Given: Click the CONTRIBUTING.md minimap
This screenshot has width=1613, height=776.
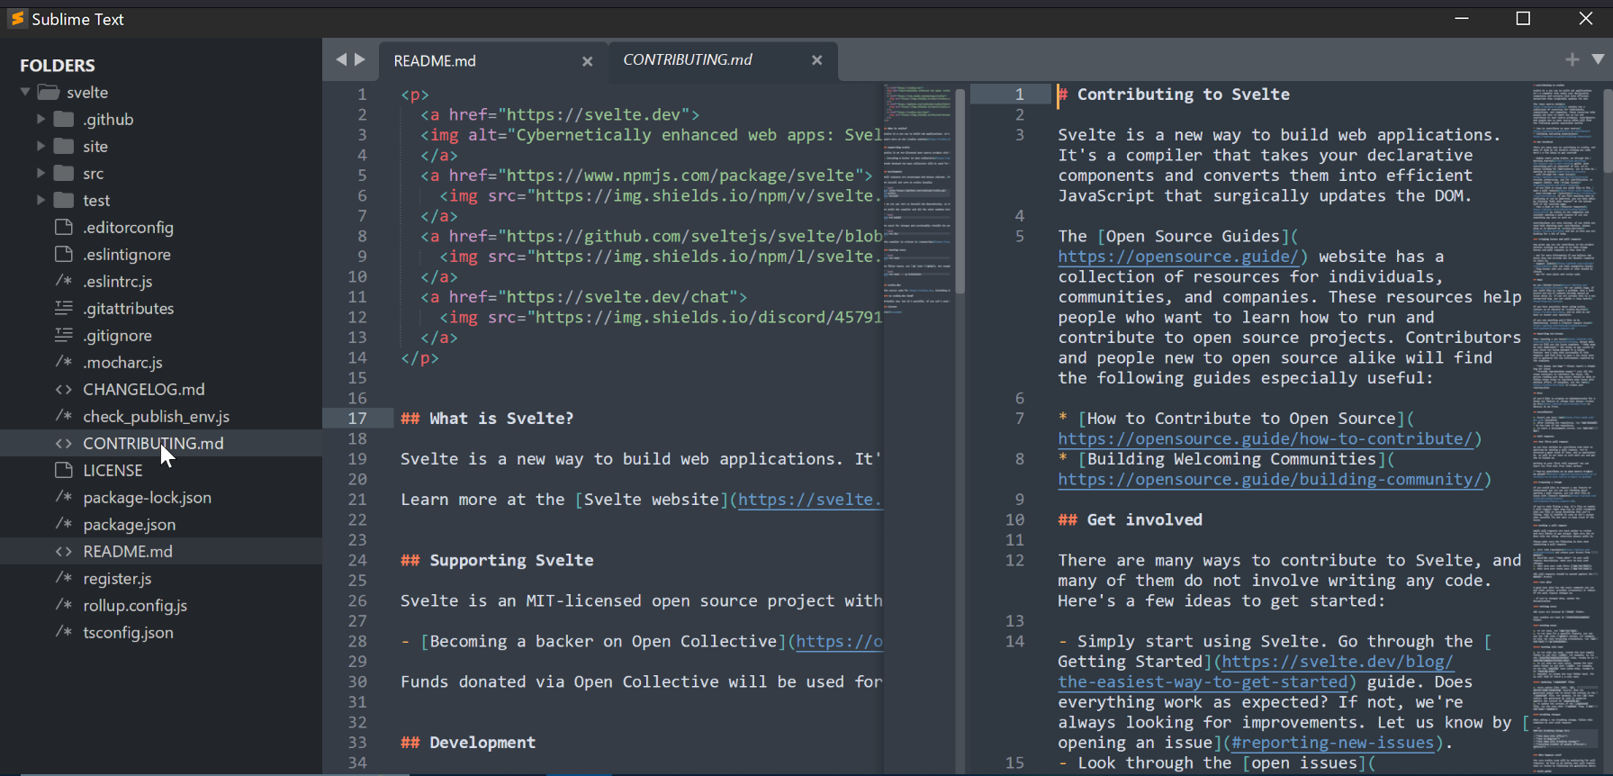Looking at the screenshot, I should (1564, 429).
